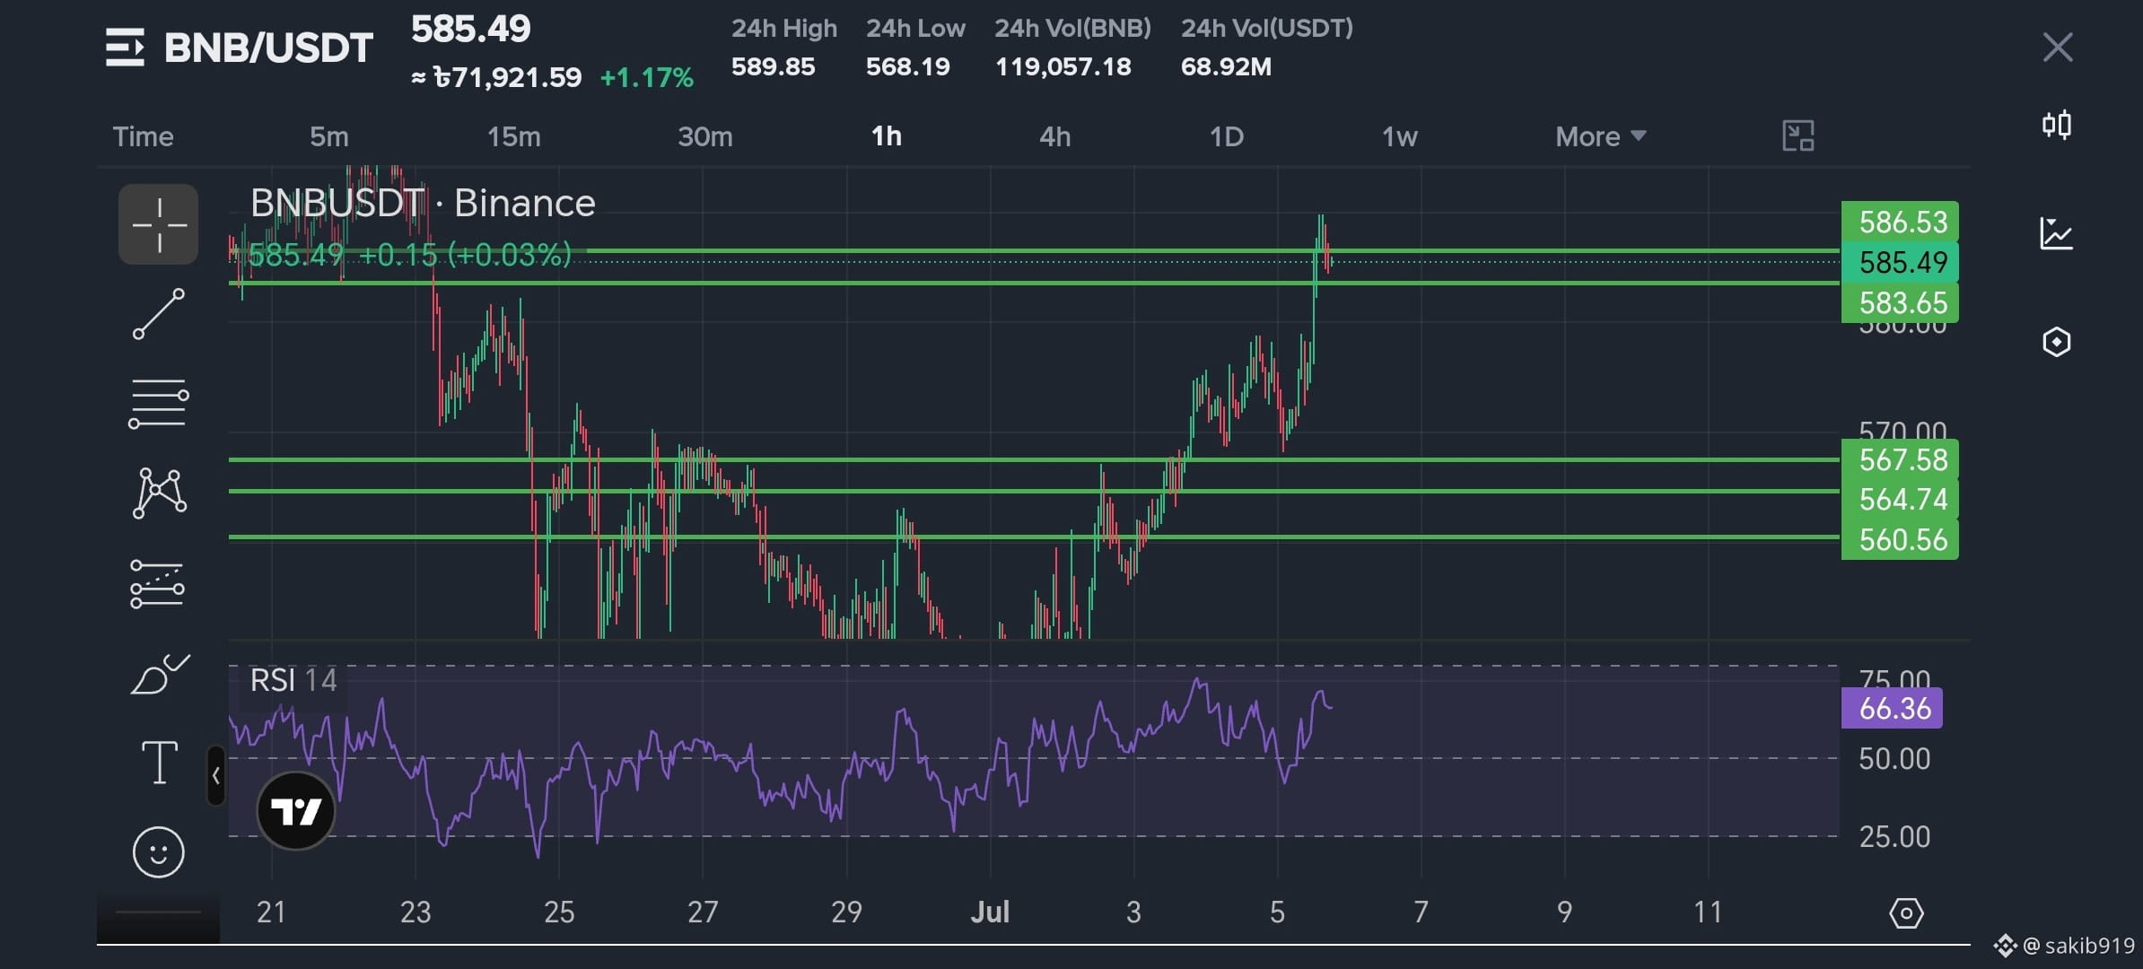
Task: Click the 24h Low value 568.19
Action: [908, 66]
